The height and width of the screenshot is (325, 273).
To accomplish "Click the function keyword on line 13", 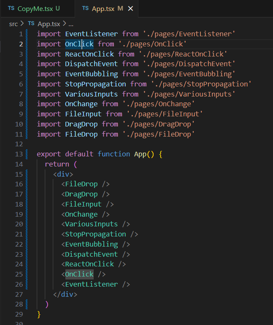I will (x=114, y=154).
